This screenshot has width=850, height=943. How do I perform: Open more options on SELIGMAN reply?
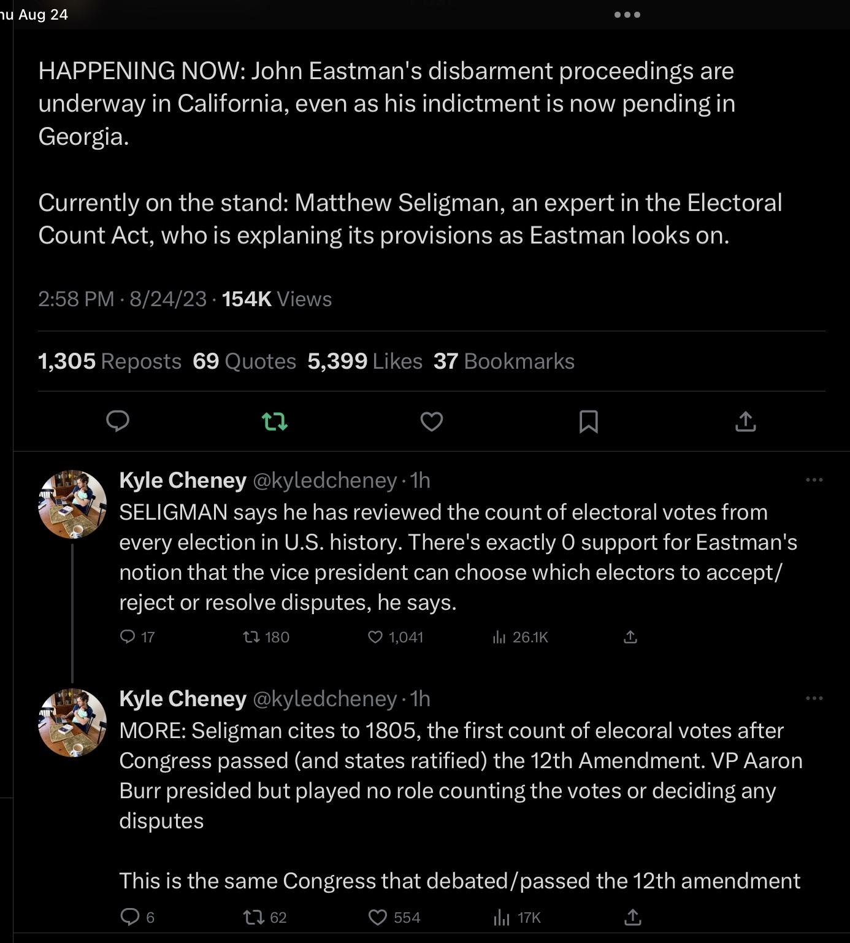click(814, 480)
